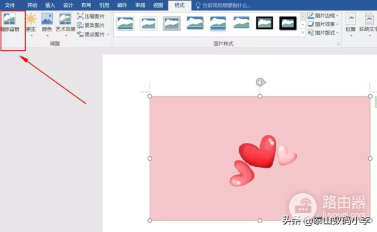Open the Position (位置) icon
The height and width of the screenshot is (232, 377).
(351, 19)
